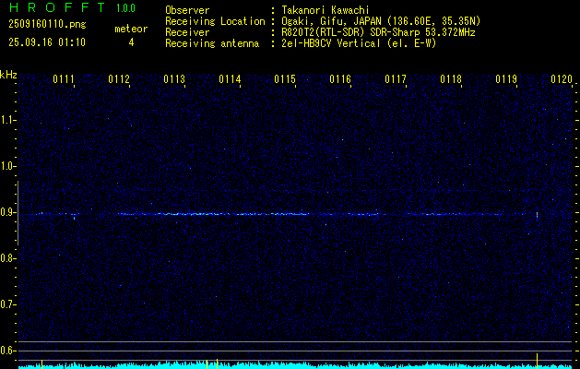The width and height of the screenshot is (580, 369).
Task: Click the 0115 time axis label
Action: [x=285, y=79]
